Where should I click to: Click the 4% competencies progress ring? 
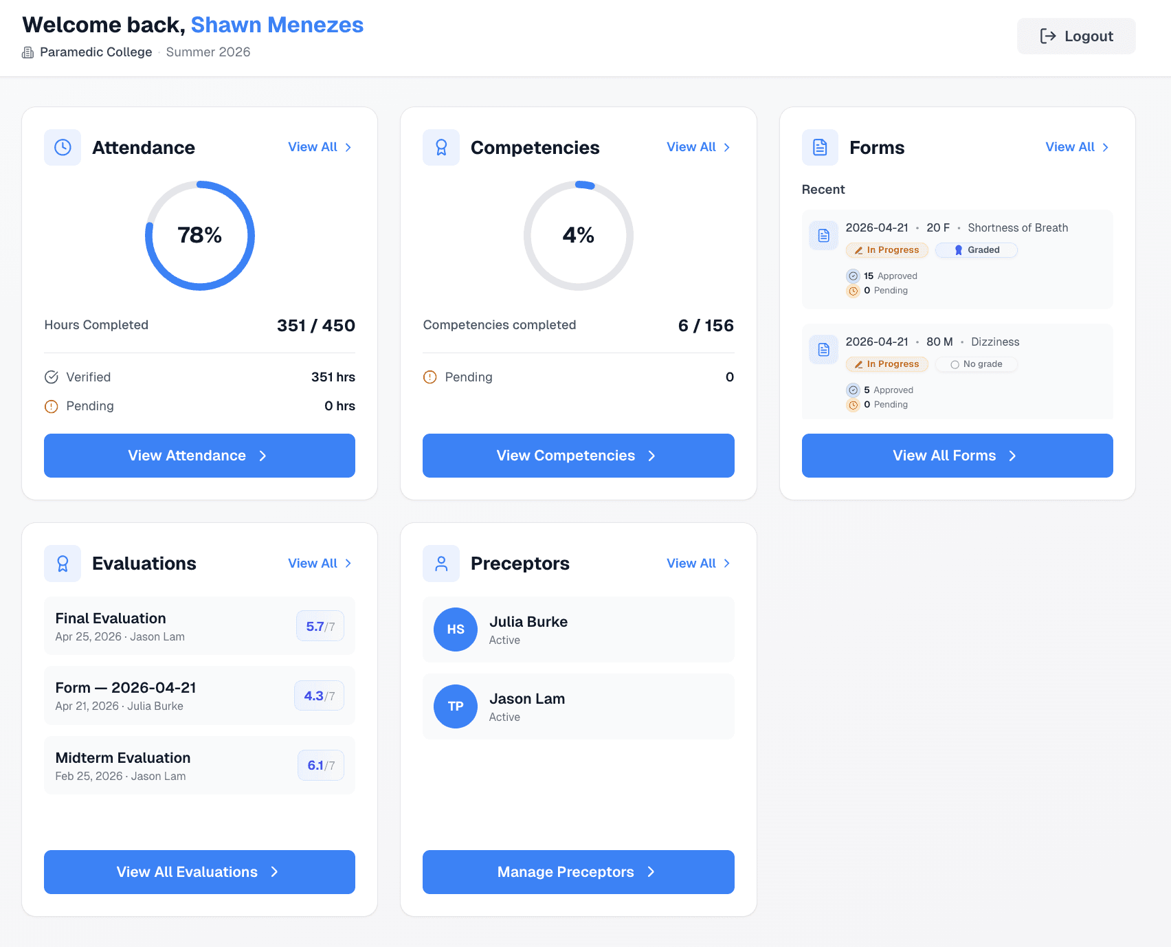pos(579,236)
